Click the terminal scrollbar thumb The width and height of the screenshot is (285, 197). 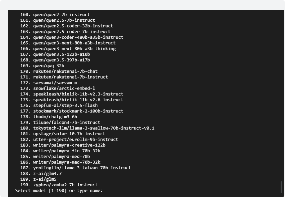[x=281, y=187]
